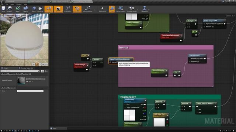Screen dimensions: 236x132
Task: Toggle the Live Nodes toolbar button
Action: tap(68, 9)
